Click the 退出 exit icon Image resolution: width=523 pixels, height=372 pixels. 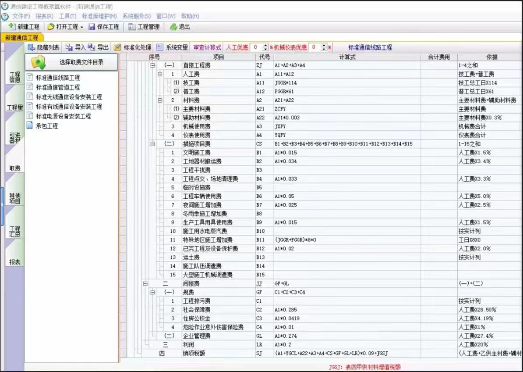pyautogui.click(x=173, y=27)
